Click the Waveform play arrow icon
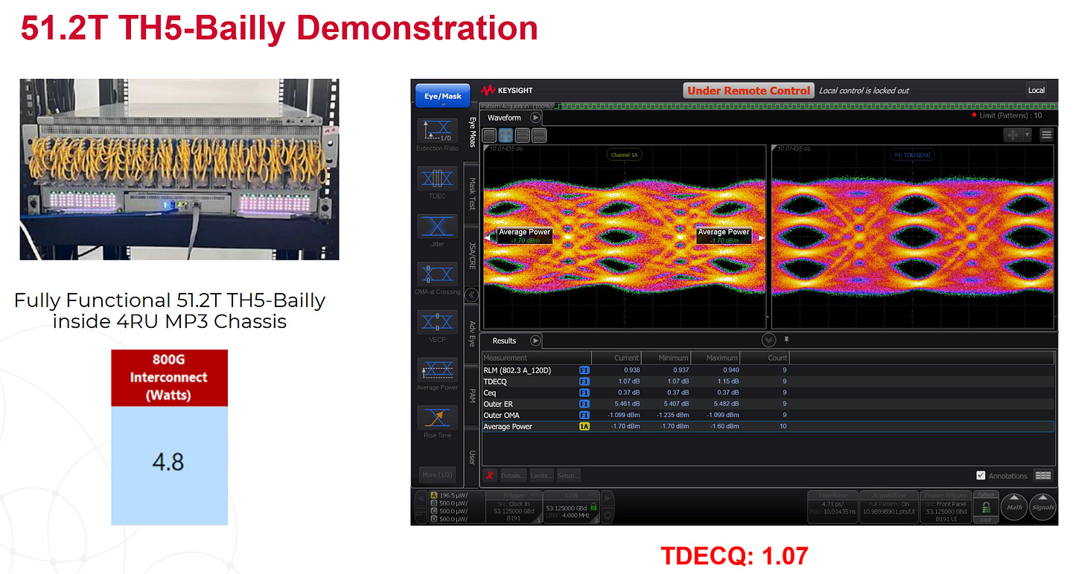The image size is (1084, 574). [535, 117]
